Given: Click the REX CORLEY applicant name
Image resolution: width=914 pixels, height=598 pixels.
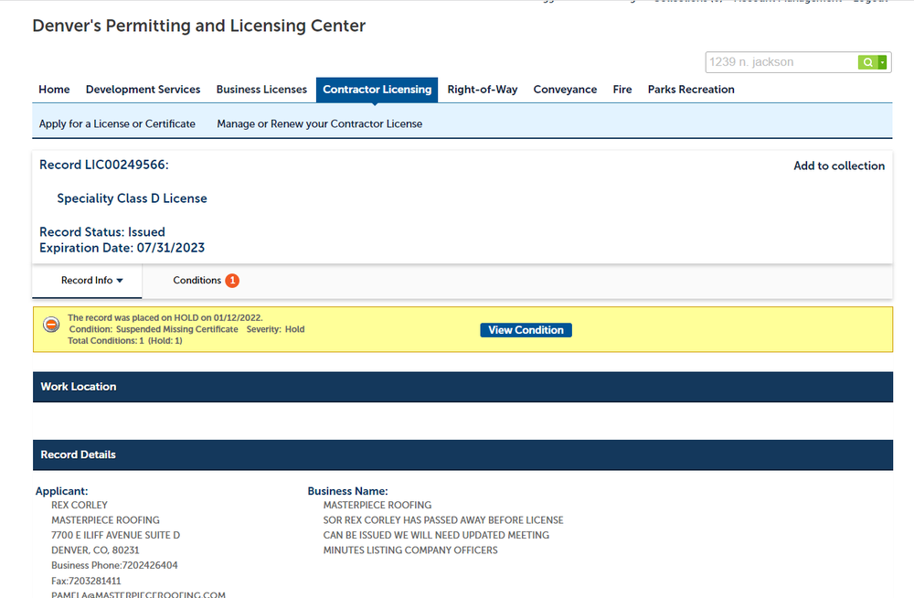Looking at the screenshot, I should tap(80, 506).
